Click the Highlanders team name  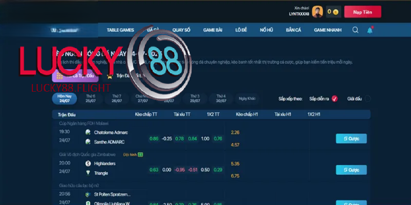tap(105, 163)
